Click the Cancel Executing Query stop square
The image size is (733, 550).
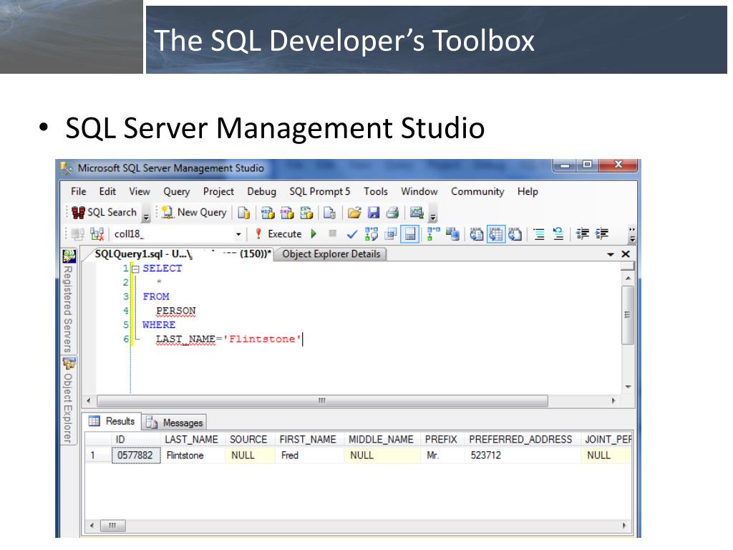(x=332, y=233)
